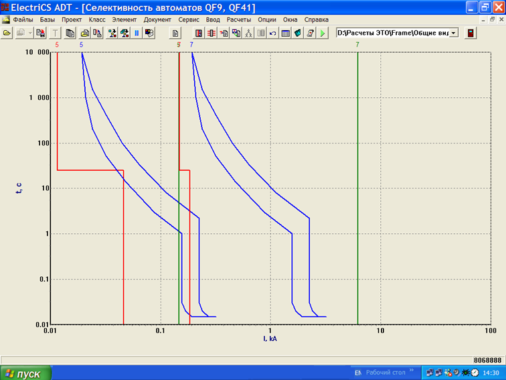The height and width of the screenshot is (380, 506).
Task: Click the dark red exit door icon
Action: tap(471, 33)
